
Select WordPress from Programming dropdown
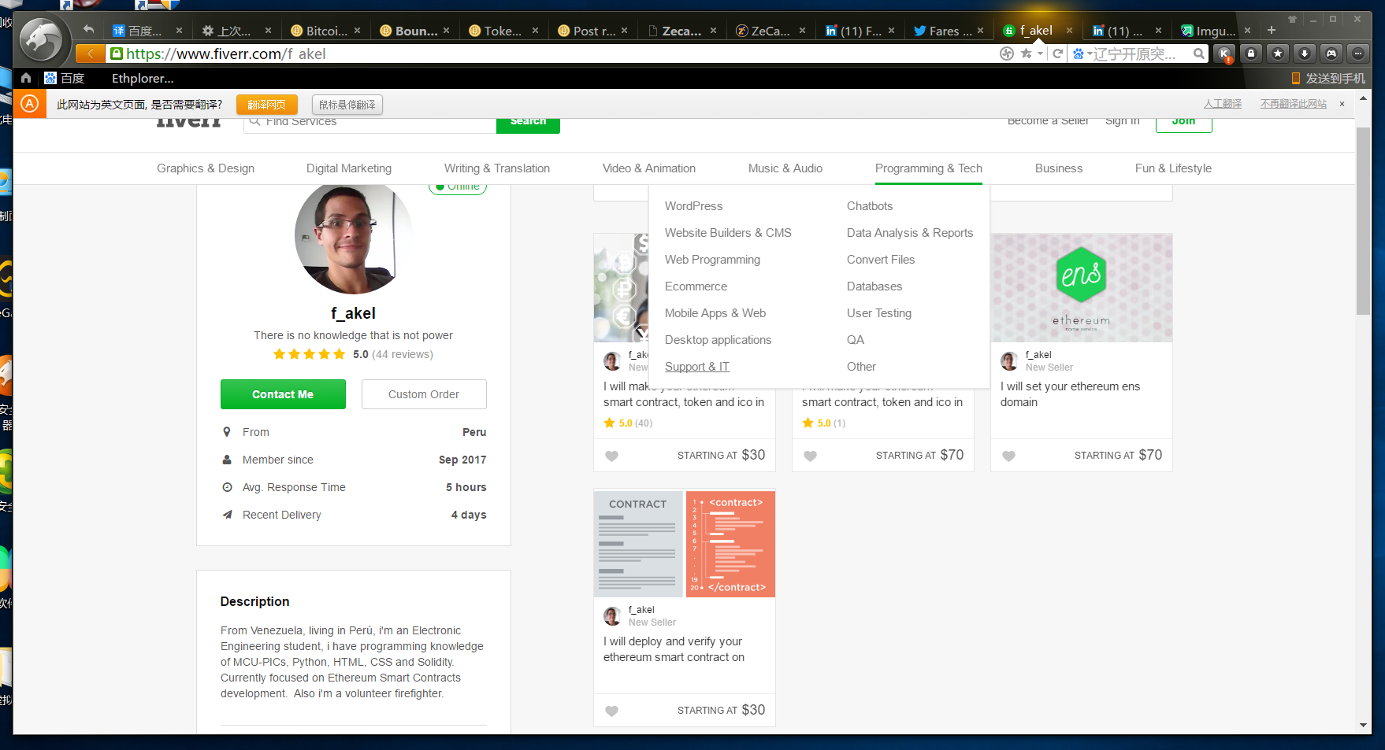click(x=694, y=206)
